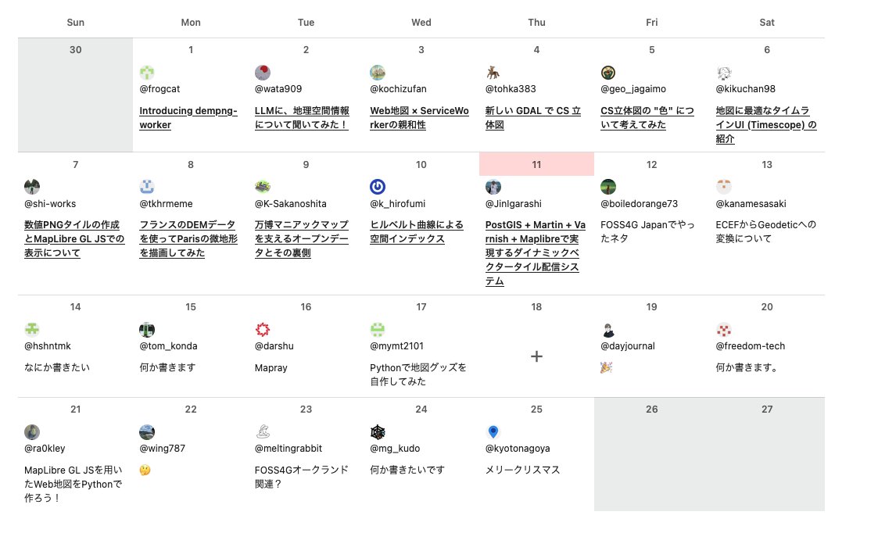Click 'メリークリスマス' entry on day 25
The image size is (878, 533).
tap(522, 470)
